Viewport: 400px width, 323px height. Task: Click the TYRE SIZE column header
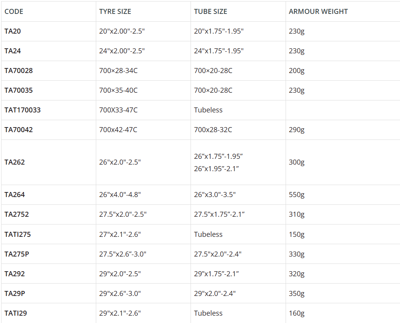[115, 12]
